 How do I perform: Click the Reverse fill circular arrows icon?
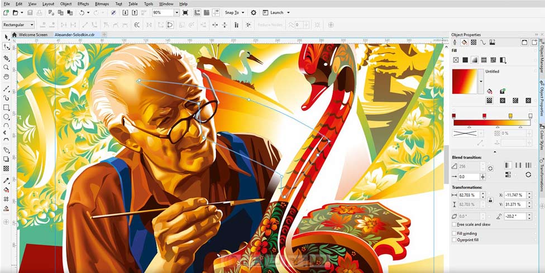coord(528,175)
